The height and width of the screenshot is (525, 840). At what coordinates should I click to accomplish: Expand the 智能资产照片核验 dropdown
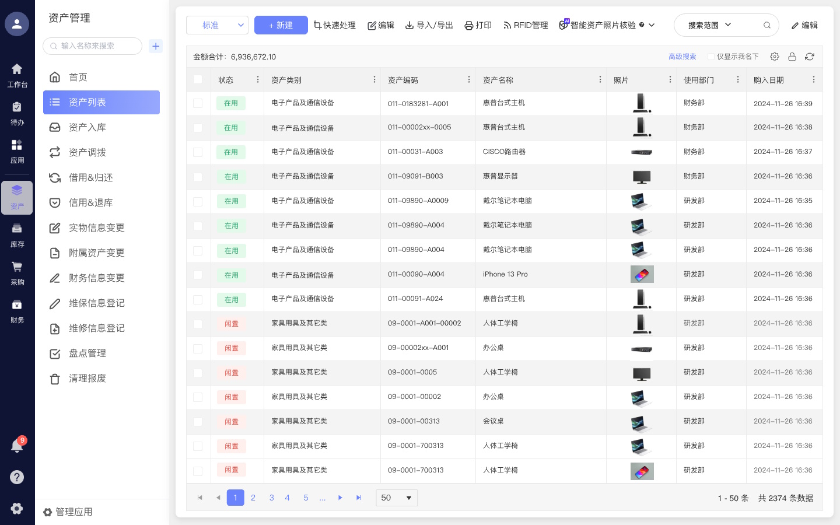point(652,25)
